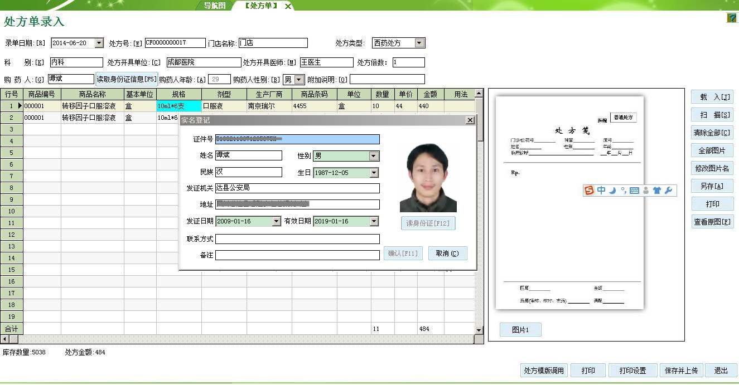Click the 门店名称 input field
Screen dimensions: 739x385
click(x=273, y=43)
